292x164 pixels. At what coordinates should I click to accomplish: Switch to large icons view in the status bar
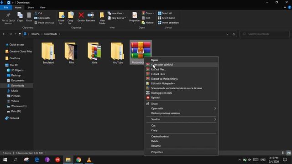[289, 153]
